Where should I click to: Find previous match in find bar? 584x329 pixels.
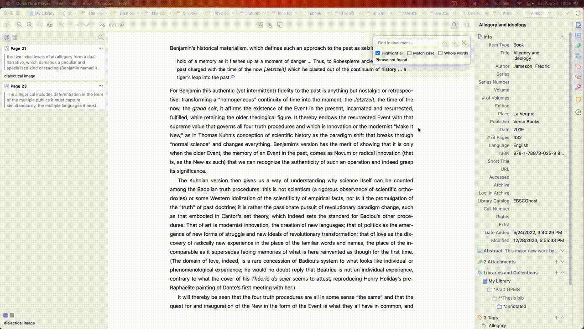tap(444, 42)
